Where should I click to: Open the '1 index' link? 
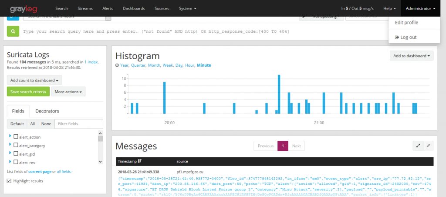point(91,62)
